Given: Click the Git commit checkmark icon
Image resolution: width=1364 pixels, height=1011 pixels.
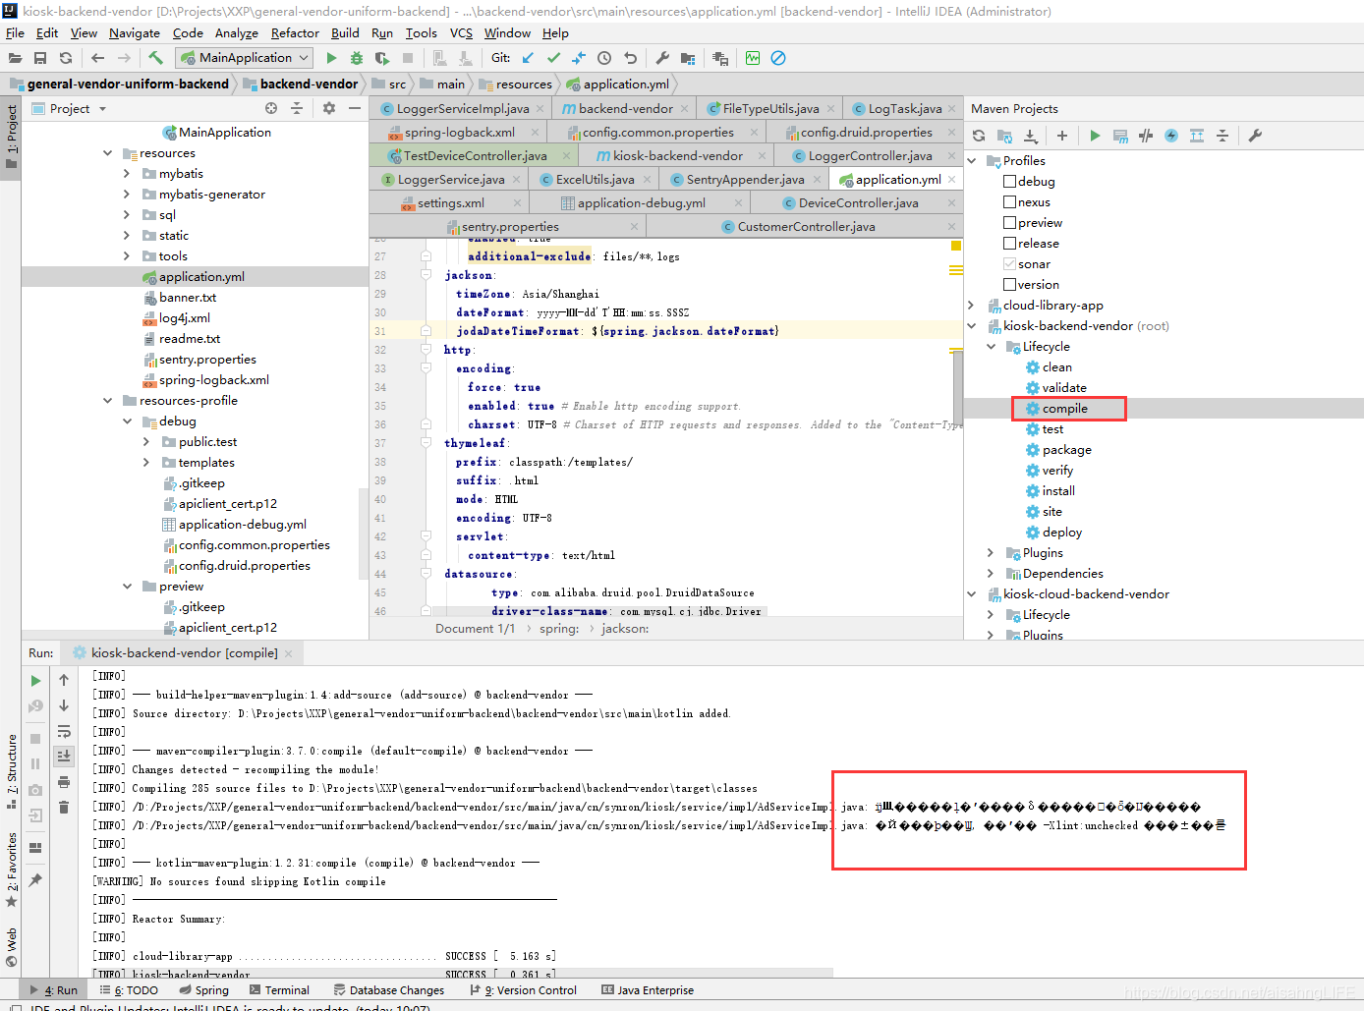Looking at the screenshot, I should click(554, 58).
